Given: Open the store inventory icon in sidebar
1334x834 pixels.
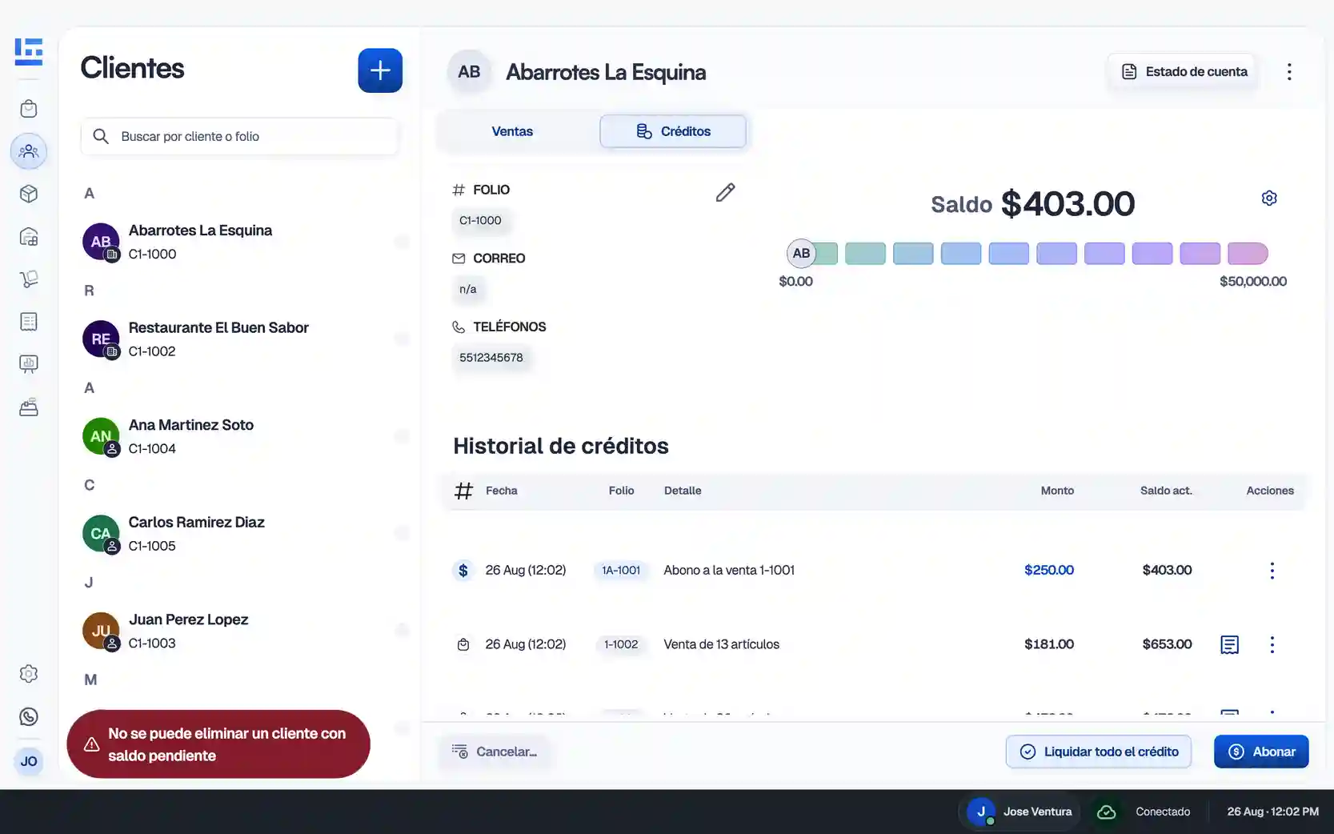Looking at the screenshot, I should (29, 237).
